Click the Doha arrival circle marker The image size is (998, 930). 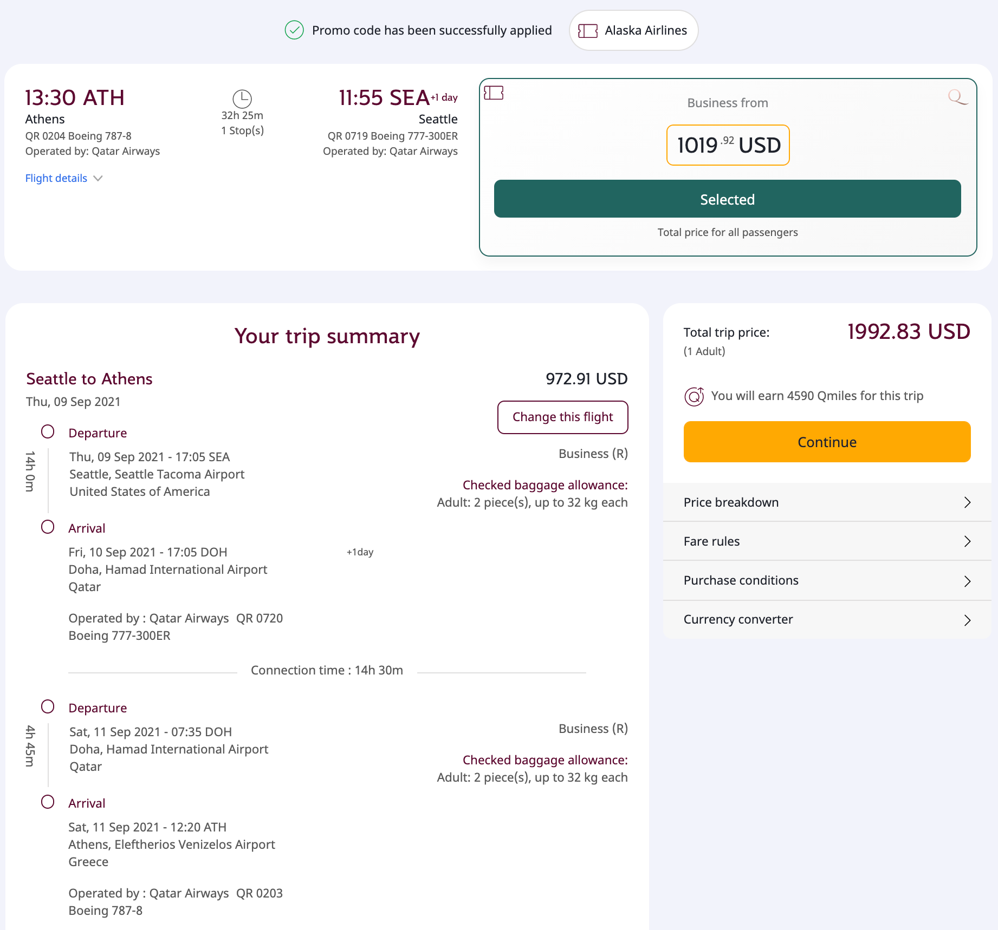click(x=48, y=527)
